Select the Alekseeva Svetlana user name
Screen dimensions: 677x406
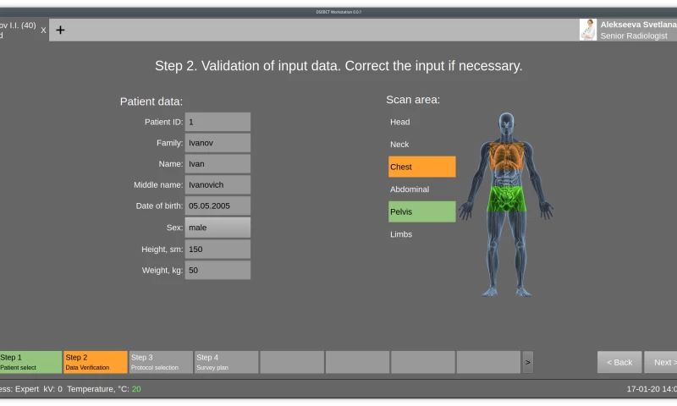pyautogui.click(x=638, y=25)
